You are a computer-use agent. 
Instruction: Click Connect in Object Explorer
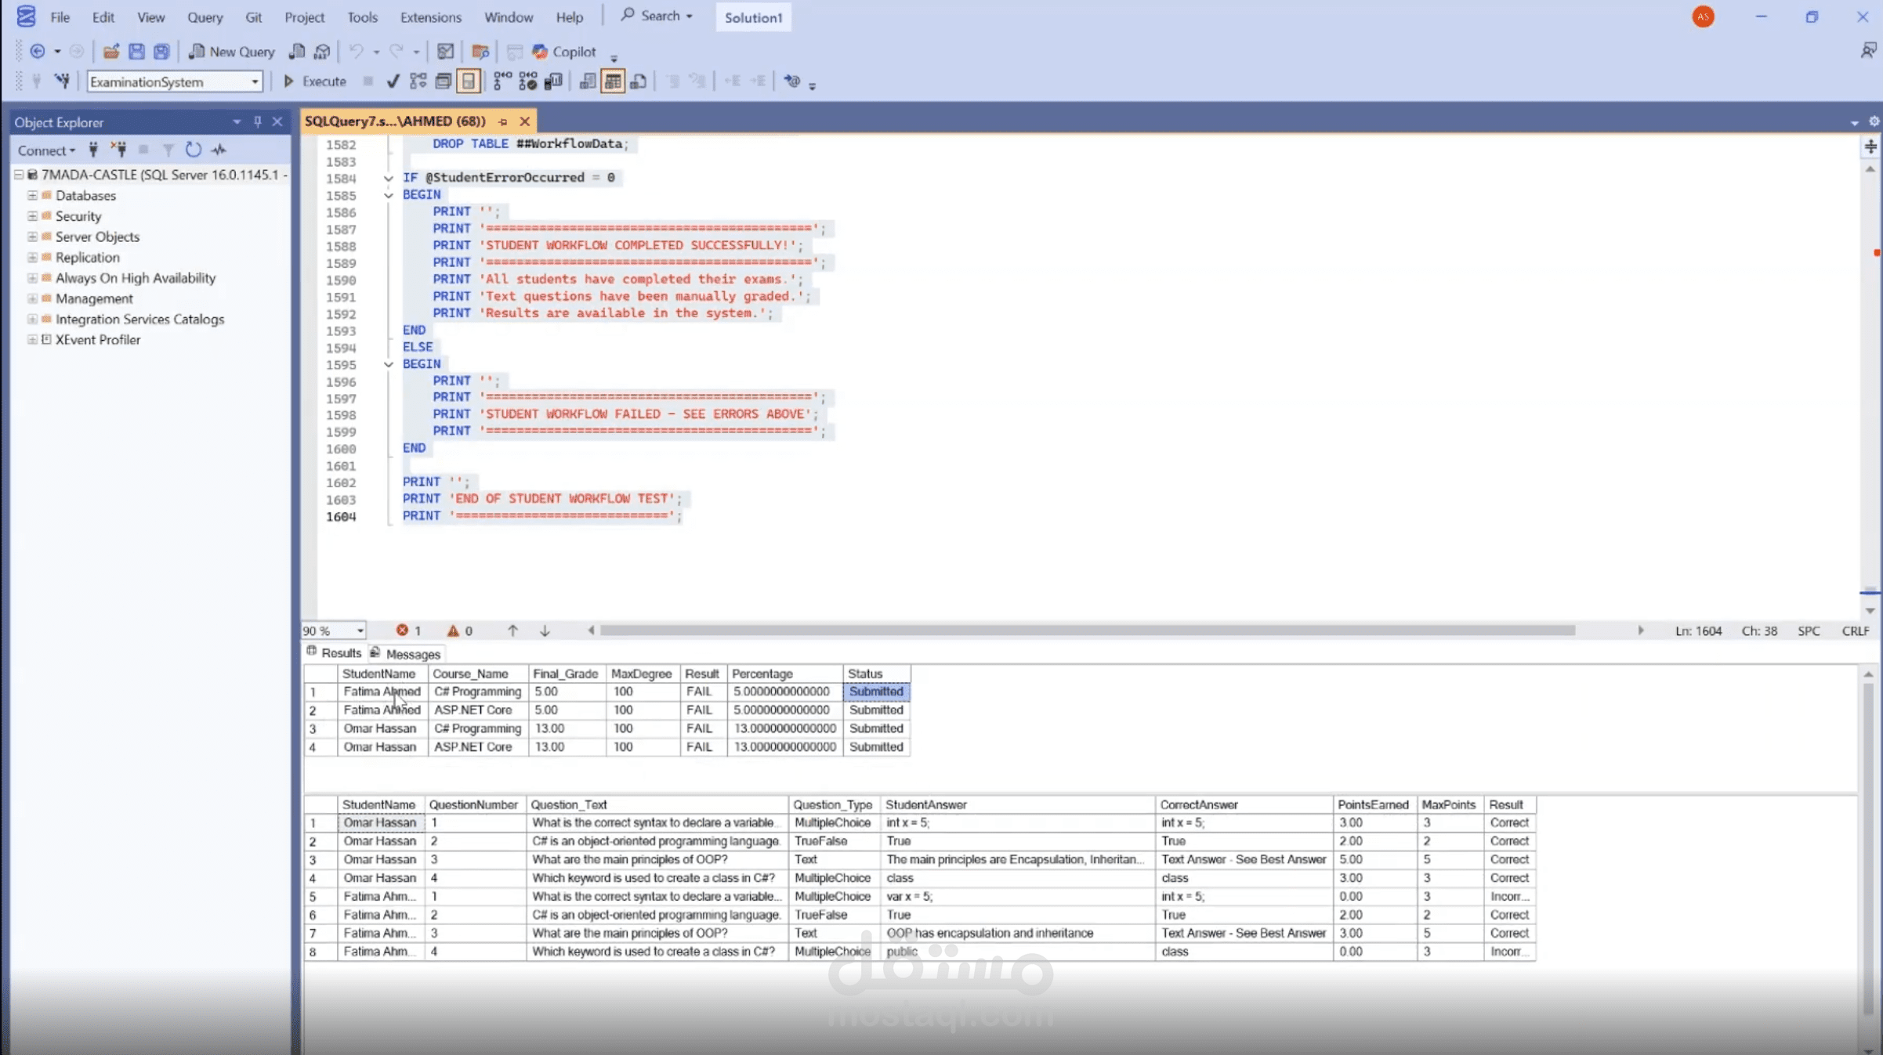(44, 150)
